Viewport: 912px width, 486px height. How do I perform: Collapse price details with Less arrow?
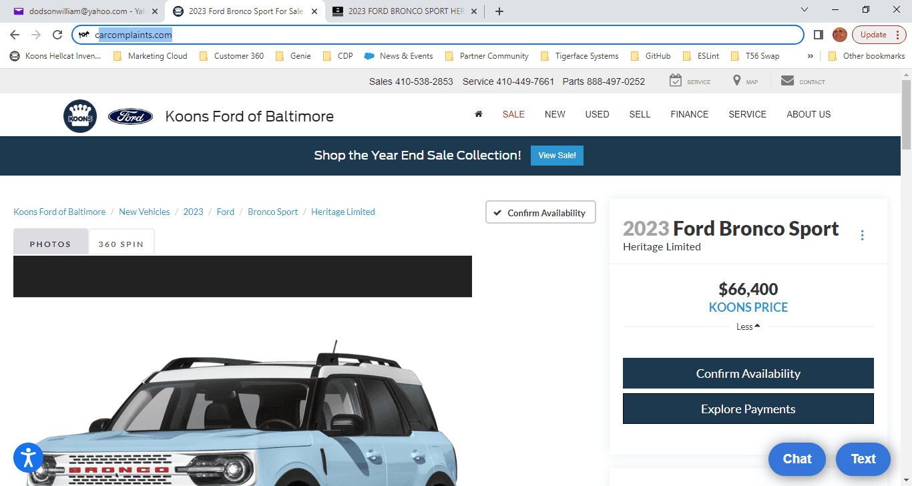tap(748, 326)
